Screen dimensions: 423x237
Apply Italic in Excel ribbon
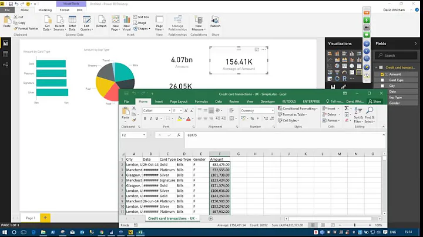(151, 118)
